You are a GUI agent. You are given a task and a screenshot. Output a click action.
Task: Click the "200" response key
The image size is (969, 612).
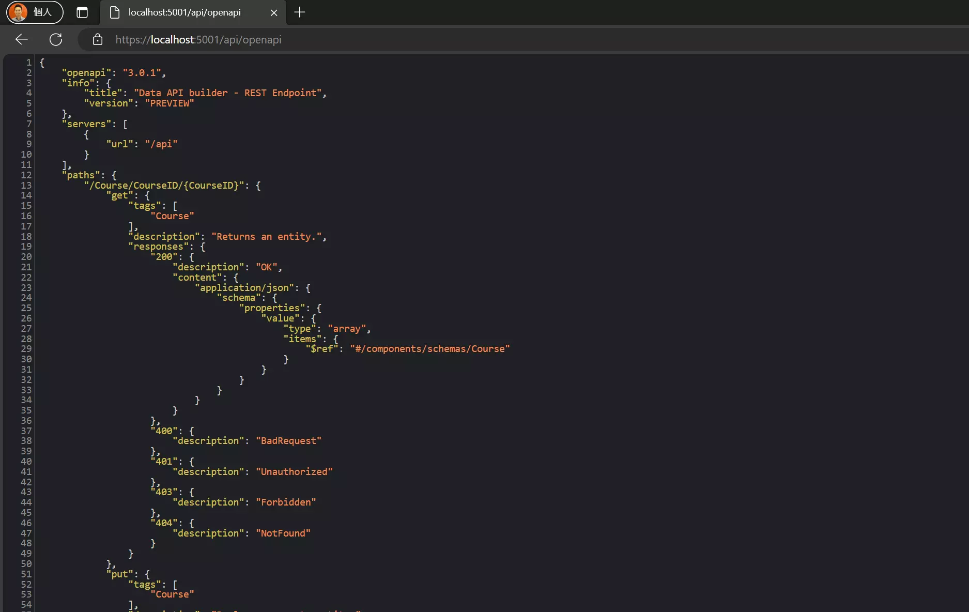point(164,257)
